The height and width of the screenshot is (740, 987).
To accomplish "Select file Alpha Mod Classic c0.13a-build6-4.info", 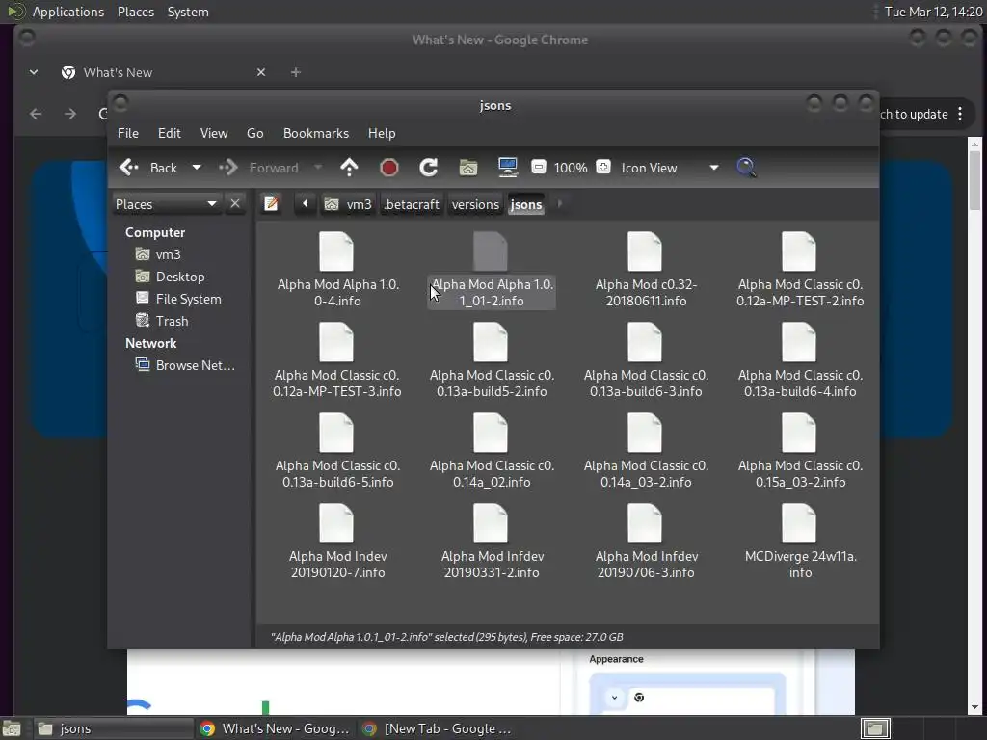I will pyautogui.click(x=799, y=360).
